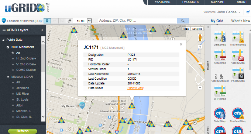Image resolution: width=251 pixels, height=134 pixels.
Task: Select the LOI point marker tool
Action: 47,21
